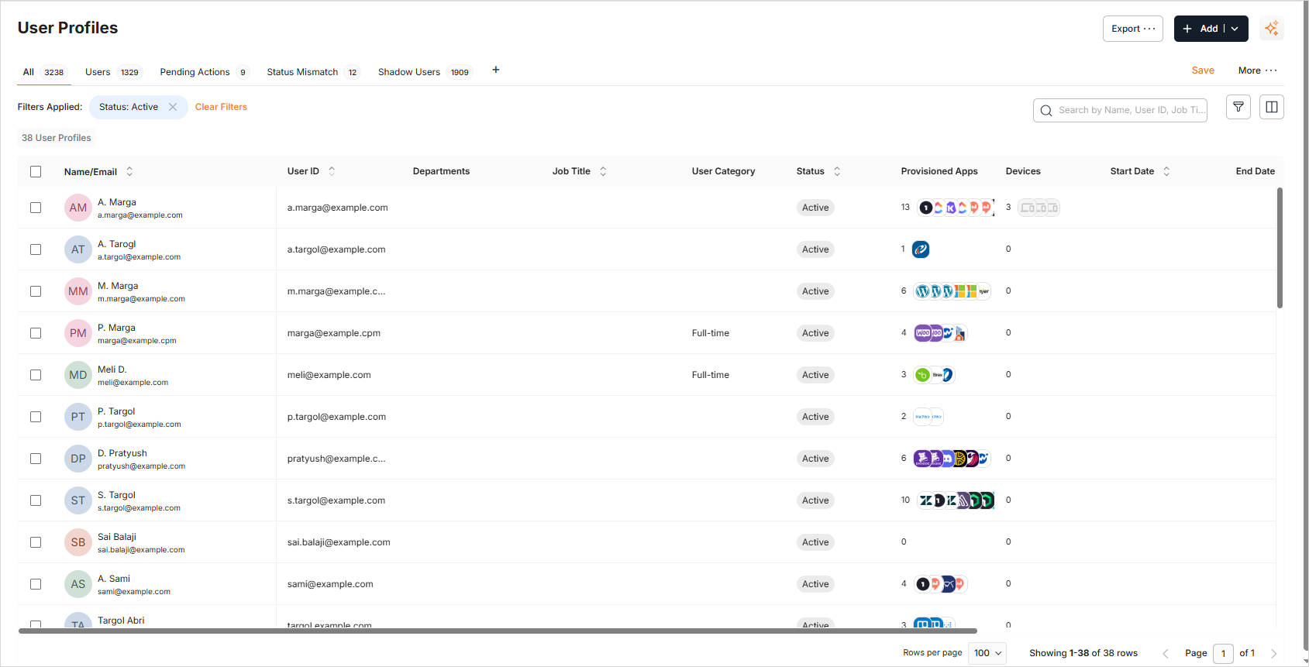Switch to the Pending Actions tab

point(195,72)
